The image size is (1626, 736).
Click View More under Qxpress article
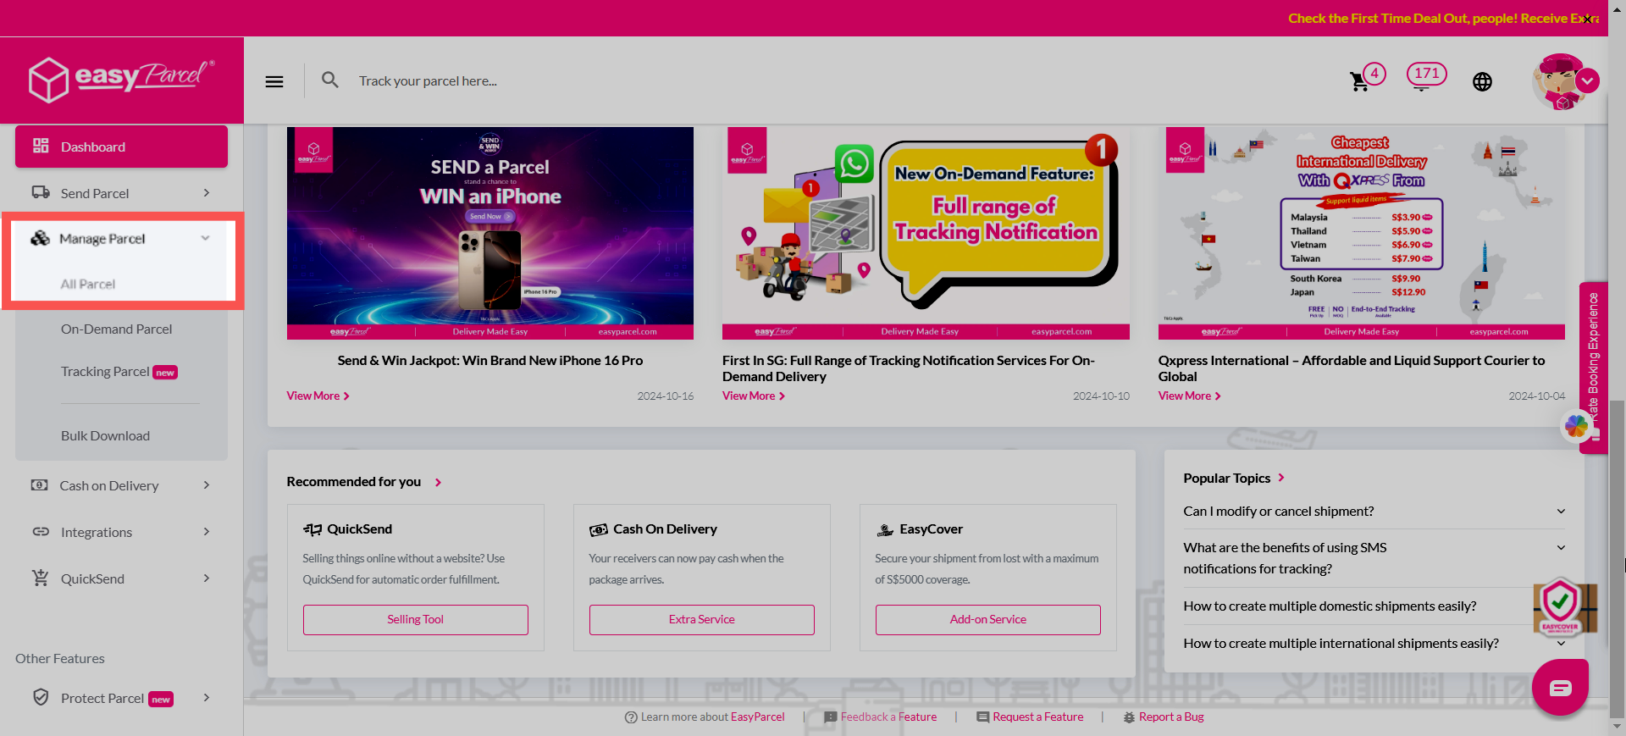(1190, 396)
